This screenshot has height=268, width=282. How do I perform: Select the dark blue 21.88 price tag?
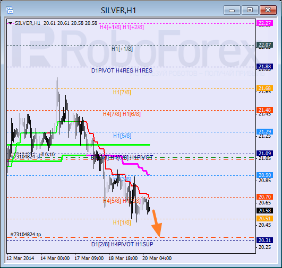(264, 67)
